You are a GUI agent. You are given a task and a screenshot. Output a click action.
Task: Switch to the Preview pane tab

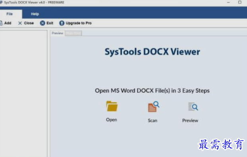pos(57,33)
